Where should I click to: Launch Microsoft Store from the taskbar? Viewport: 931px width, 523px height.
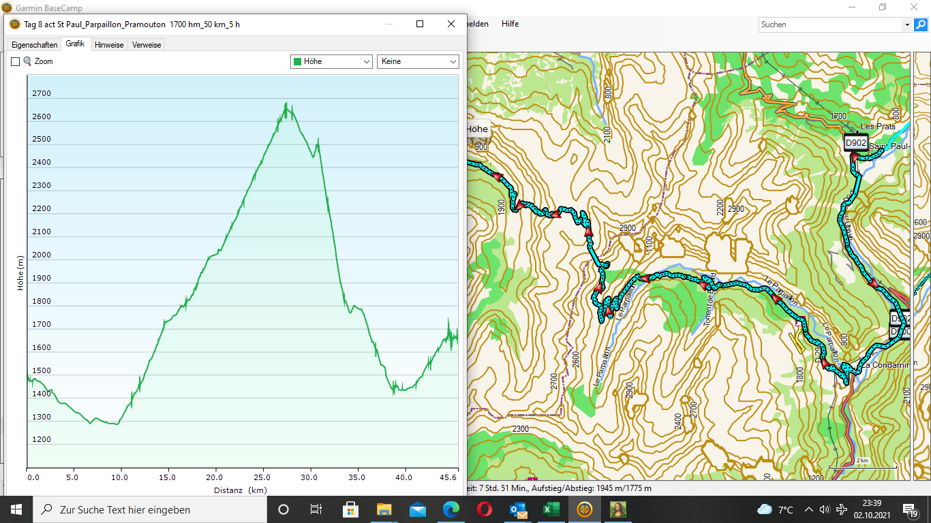[350, 509]
